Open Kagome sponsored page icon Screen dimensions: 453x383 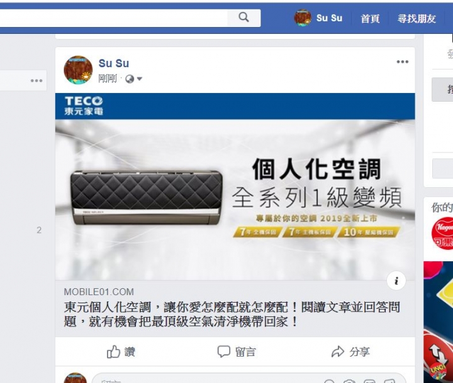tap(442, 233)
